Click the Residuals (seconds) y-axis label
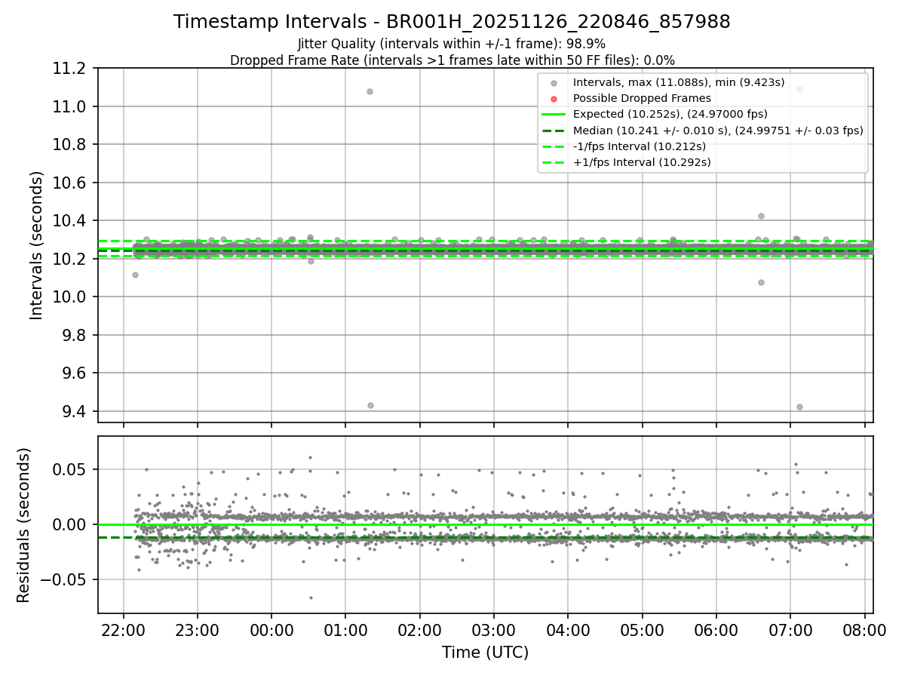The image size is (905, 679). click(24, 524)
